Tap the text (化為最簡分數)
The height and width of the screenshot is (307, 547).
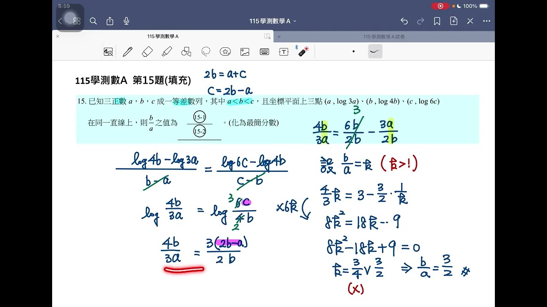coord(253,123)
